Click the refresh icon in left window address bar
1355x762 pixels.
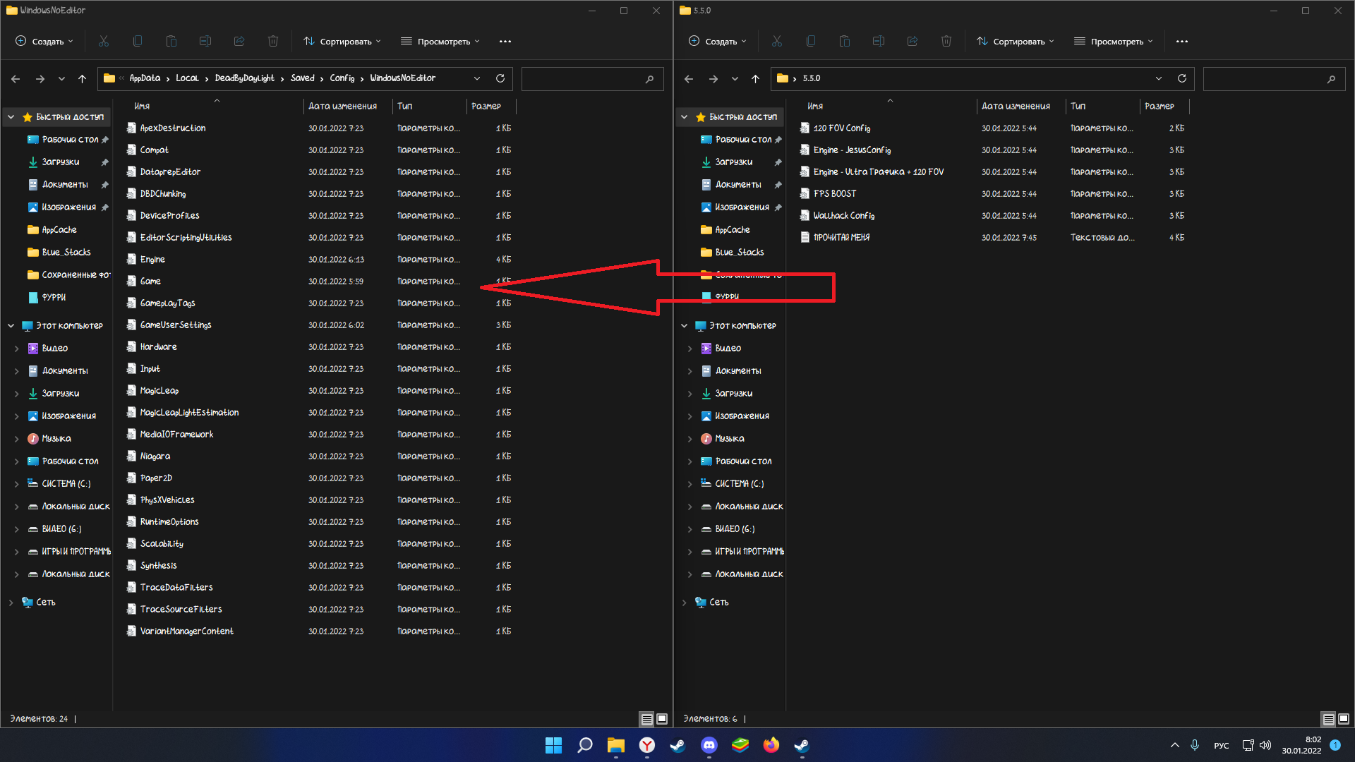500,78
